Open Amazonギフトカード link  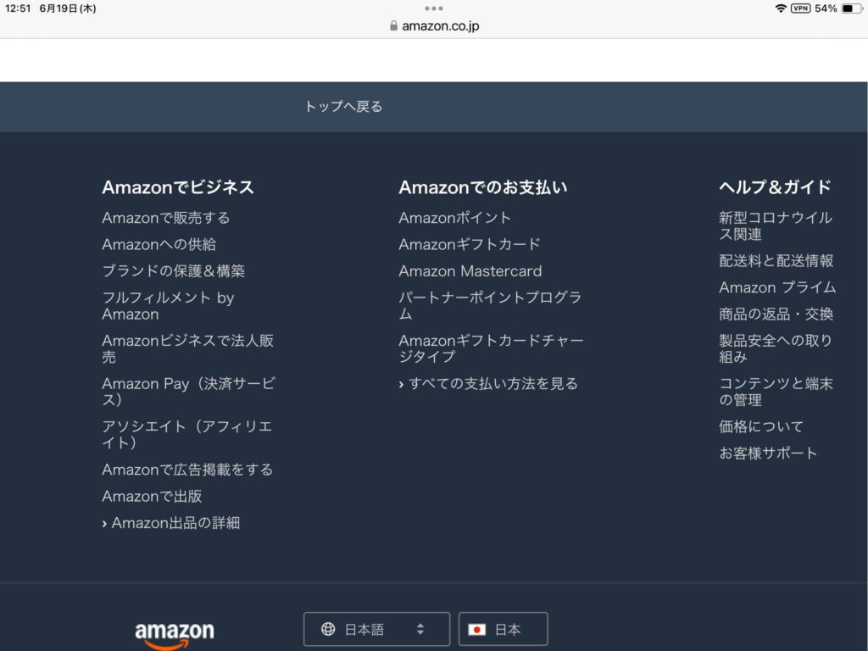click(x=470, y=245)
